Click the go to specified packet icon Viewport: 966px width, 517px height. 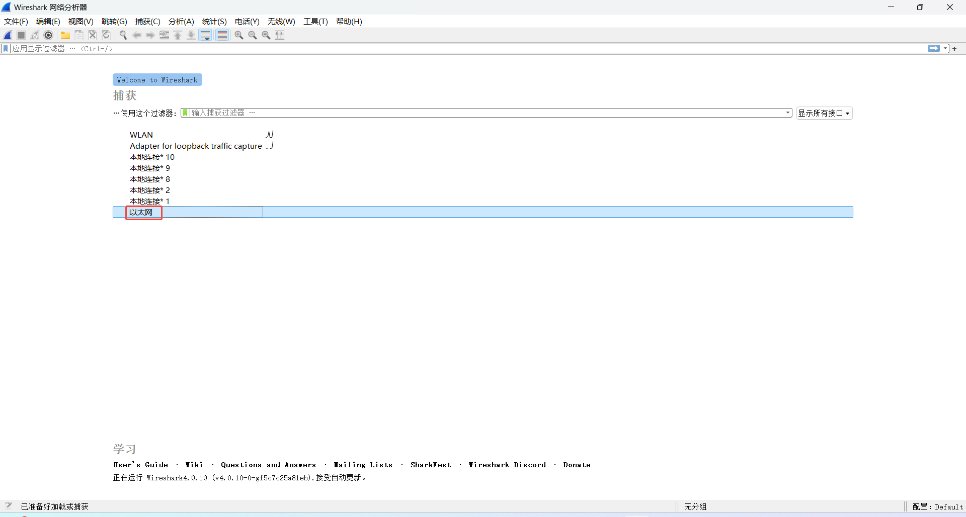(x=164, y=35)
